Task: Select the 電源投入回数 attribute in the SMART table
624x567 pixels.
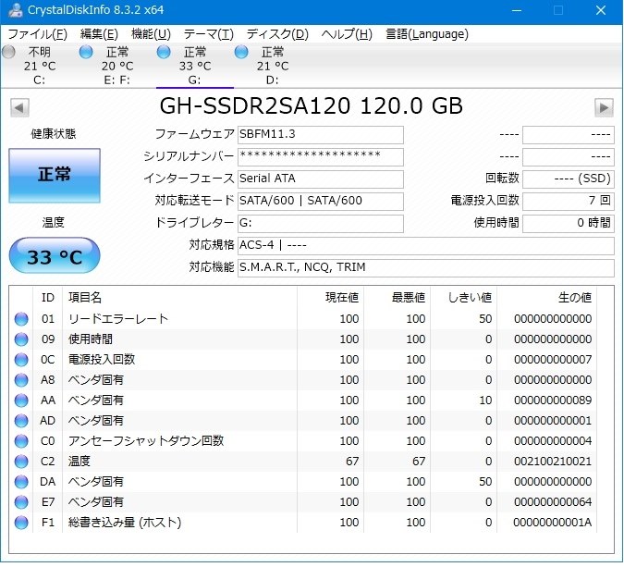Action: coord(302,360)
